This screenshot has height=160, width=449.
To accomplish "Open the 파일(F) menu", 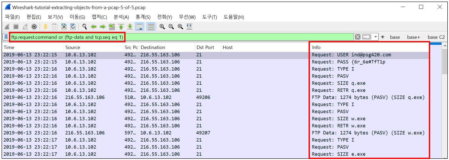I will click(12, 17).
